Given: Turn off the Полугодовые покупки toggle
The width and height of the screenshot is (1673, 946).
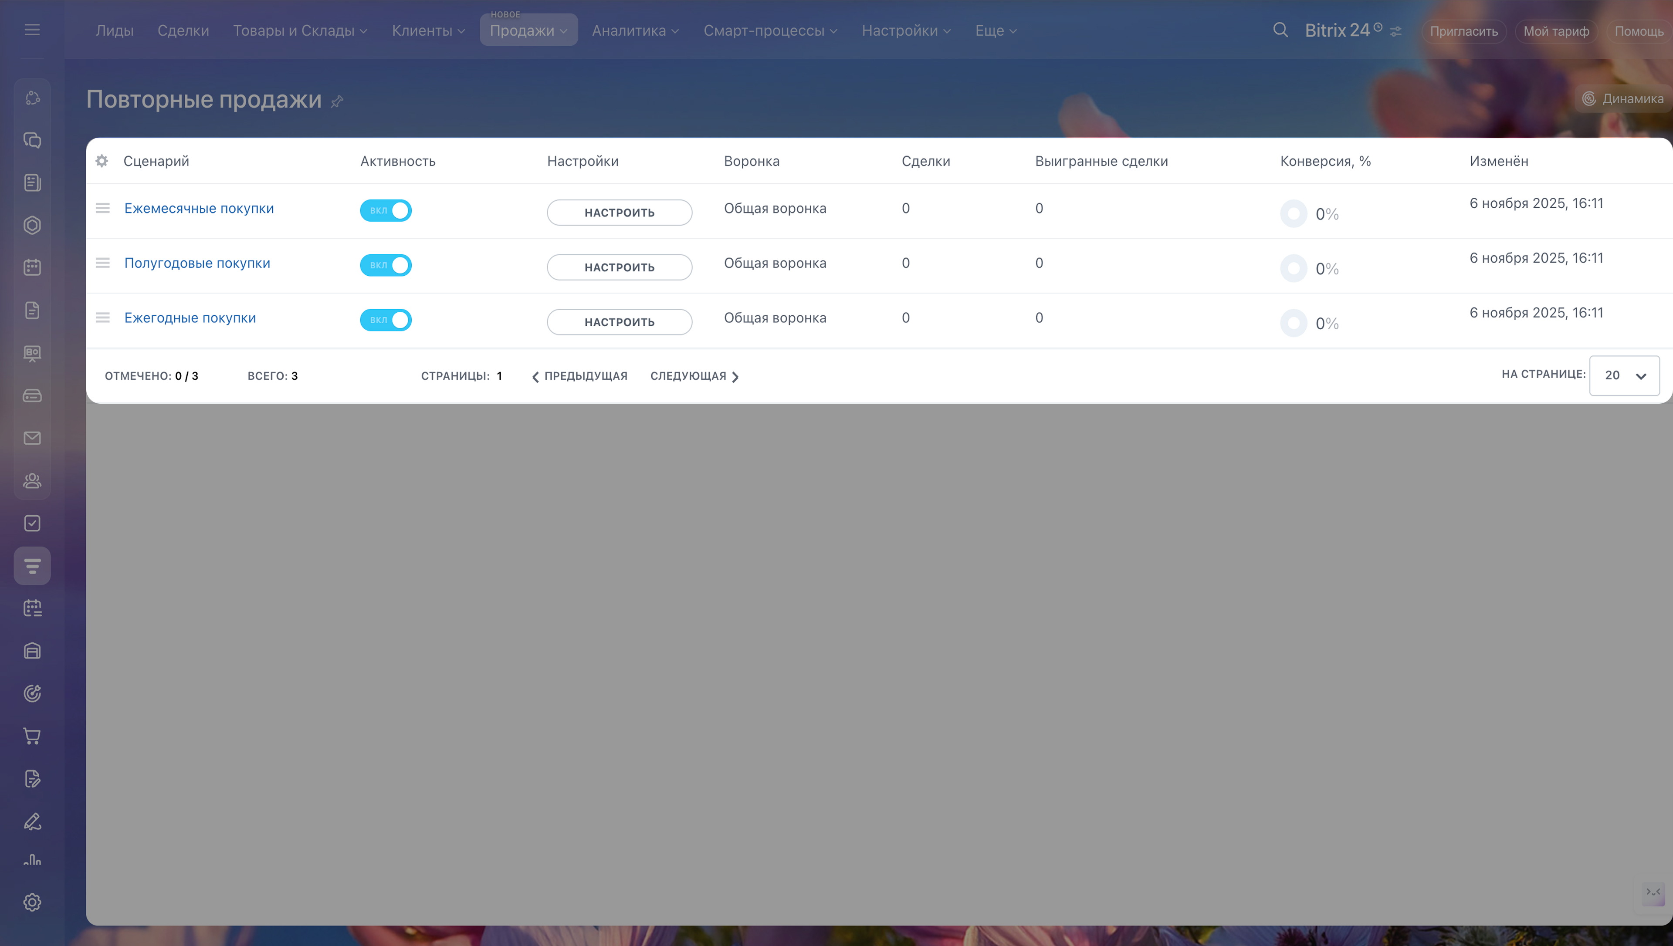Looking at the screenshot, I should point(386,265).
